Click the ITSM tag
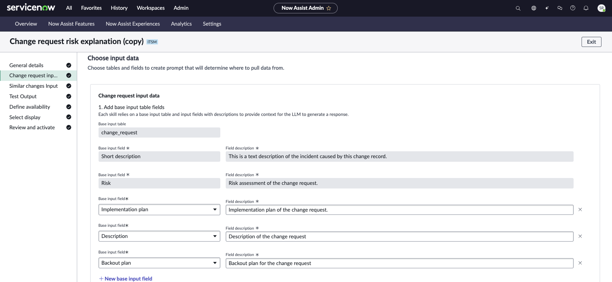Image resolution: width=612 pixels, height=282 pixels. click(x=152, y=42)
